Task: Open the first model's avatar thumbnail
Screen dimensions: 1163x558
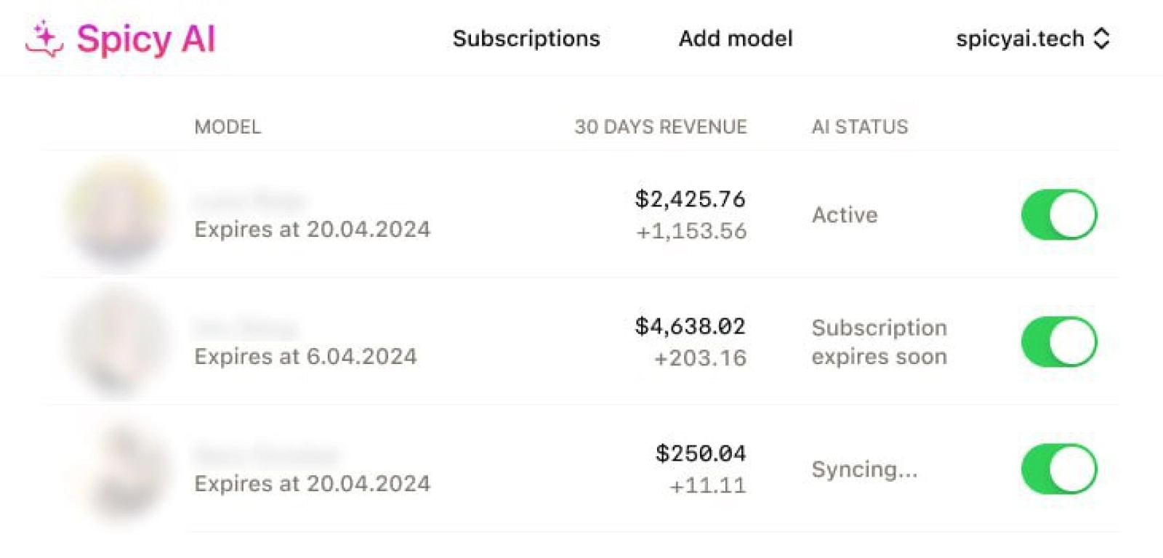Action: [x=116, y=214]
